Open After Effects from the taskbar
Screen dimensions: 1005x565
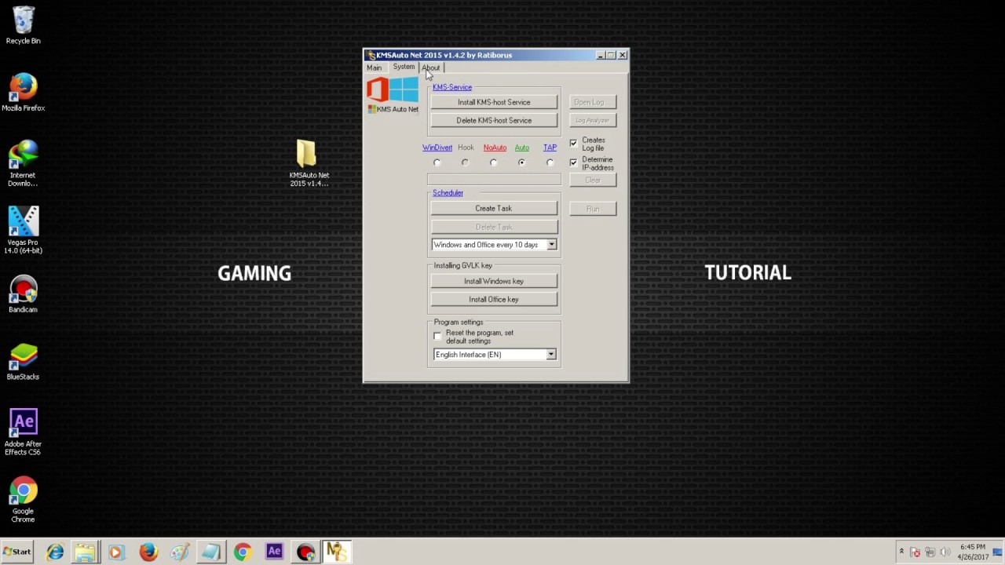coord(274,552)
